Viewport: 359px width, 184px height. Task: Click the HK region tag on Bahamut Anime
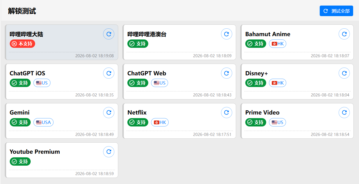click(278, 44)
